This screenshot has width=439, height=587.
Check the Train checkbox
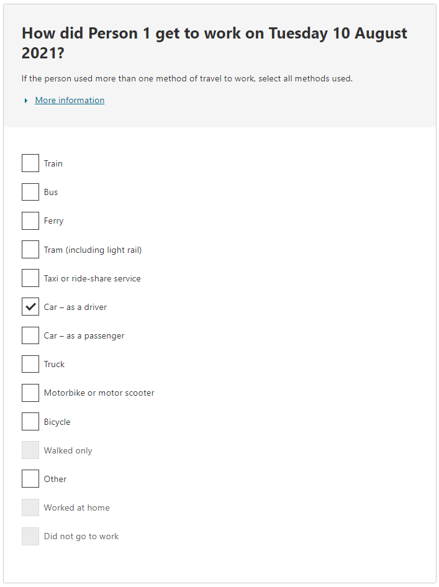click(30, 163)
